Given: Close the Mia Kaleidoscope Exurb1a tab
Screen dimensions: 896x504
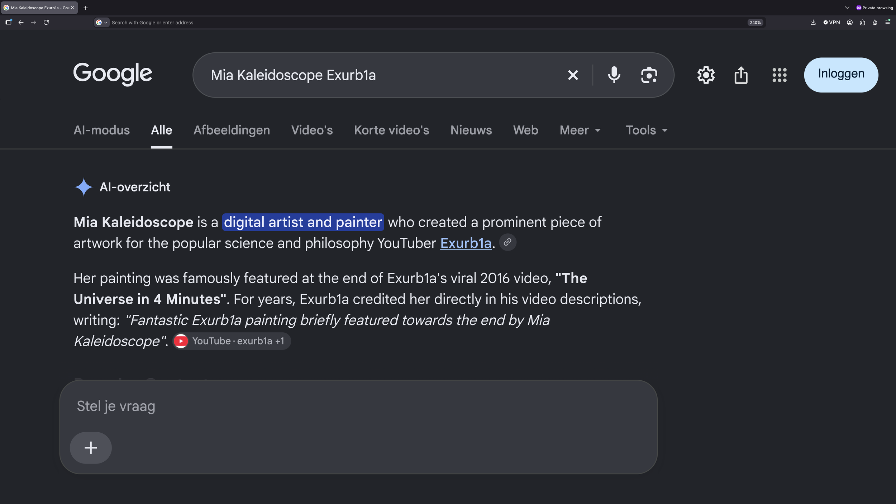Looking at the screenshot, I should (72, 8).
